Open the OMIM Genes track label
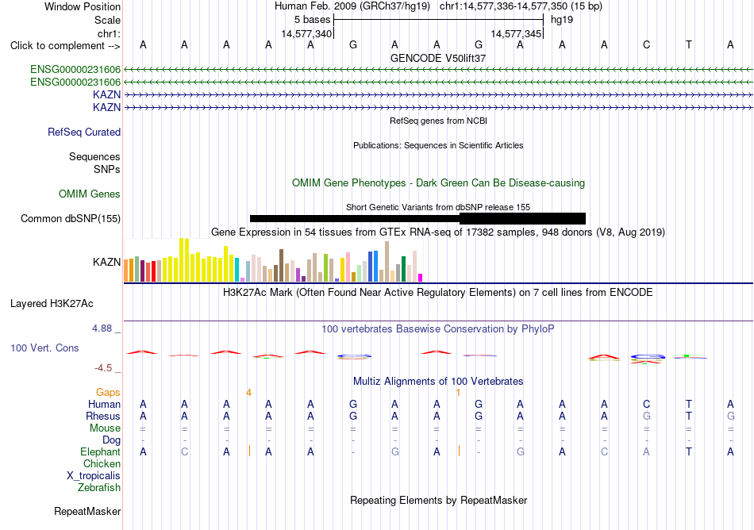 pos(90,194)
